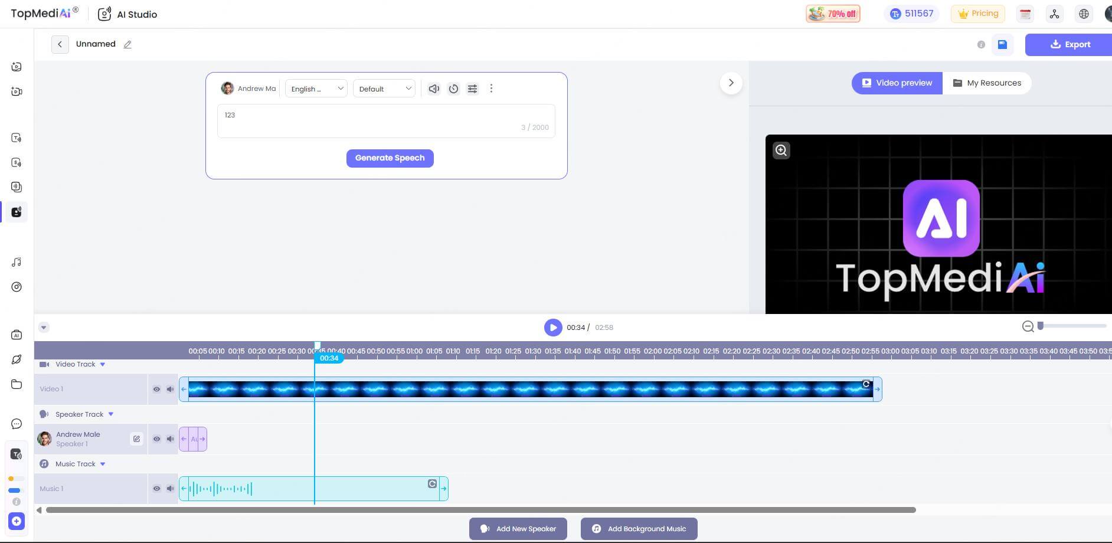Click the share network icon in top bar
The image size is (1112, 543).
pyautogui.click(x=1055, y=14)
